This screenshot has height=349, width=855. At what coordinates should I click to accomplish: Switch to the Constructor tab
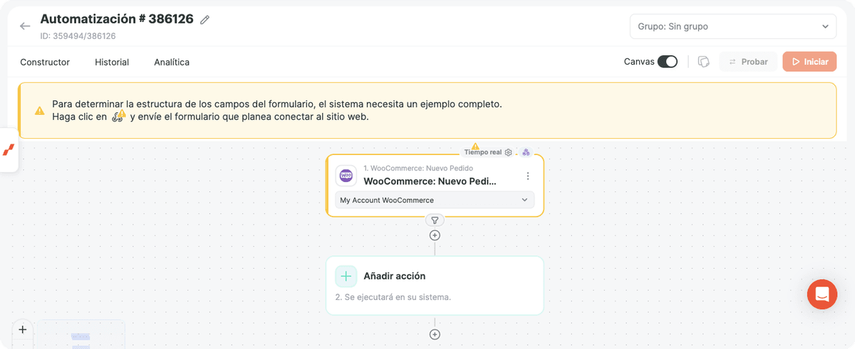(45, 62)
